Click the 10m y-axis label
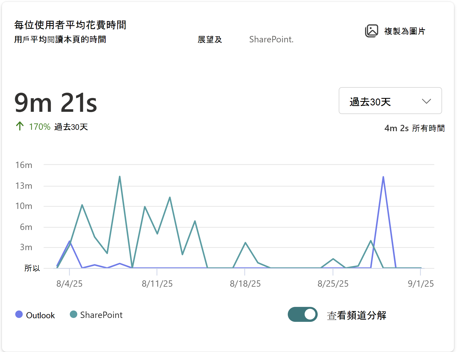Screen dimensions: 457x352 pyautogui.click(x=24, y=206)
